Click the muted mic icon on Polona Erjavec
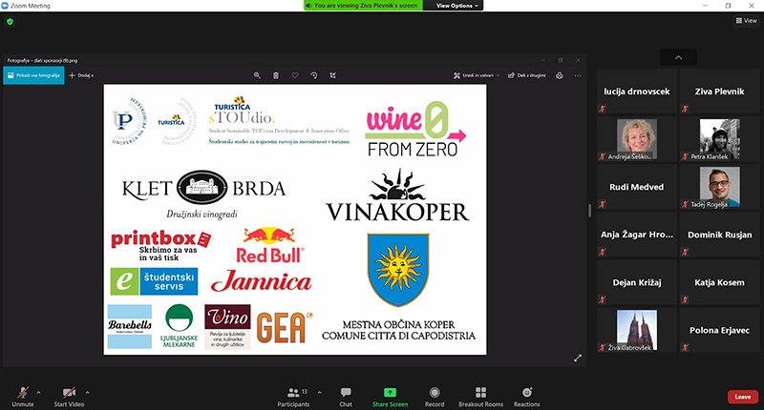Image resolution: width=764 pixels, height=410 pixels. pyautogui.click(x=686, y=347)
